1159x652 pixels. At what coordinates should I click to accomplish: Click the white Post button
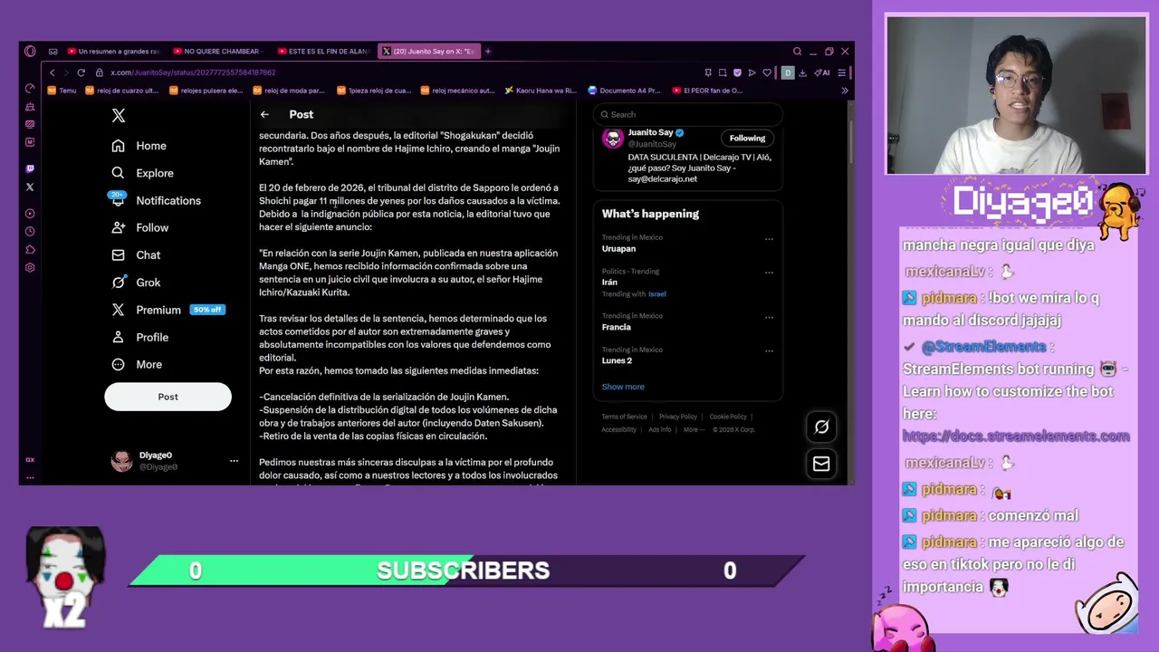(x=168, y=397)
